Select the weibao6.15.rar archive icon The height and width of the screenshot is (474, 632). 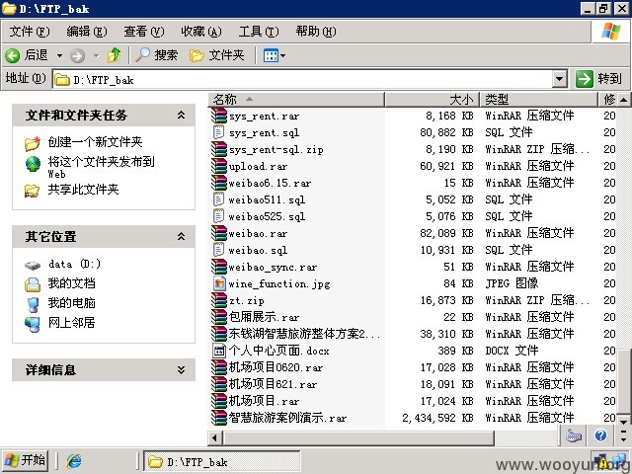[219, 183]
